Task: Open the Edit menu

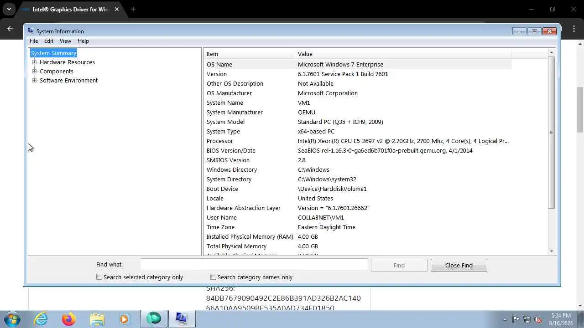Action: (x=49, y=41)
